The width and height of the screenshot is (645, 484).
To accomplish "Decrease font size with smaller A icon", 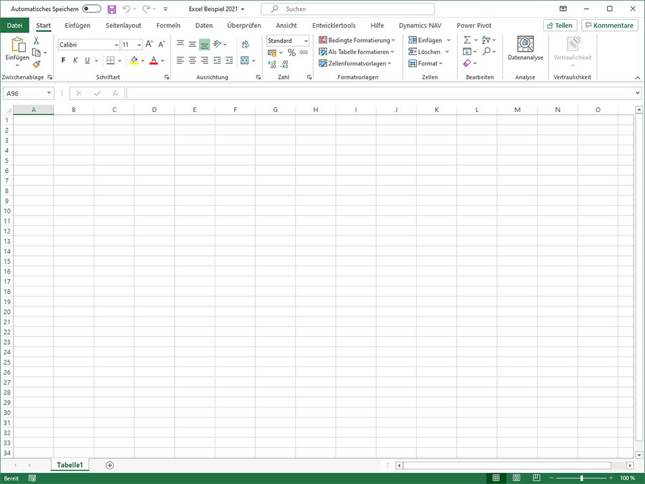I will (162, 44).
